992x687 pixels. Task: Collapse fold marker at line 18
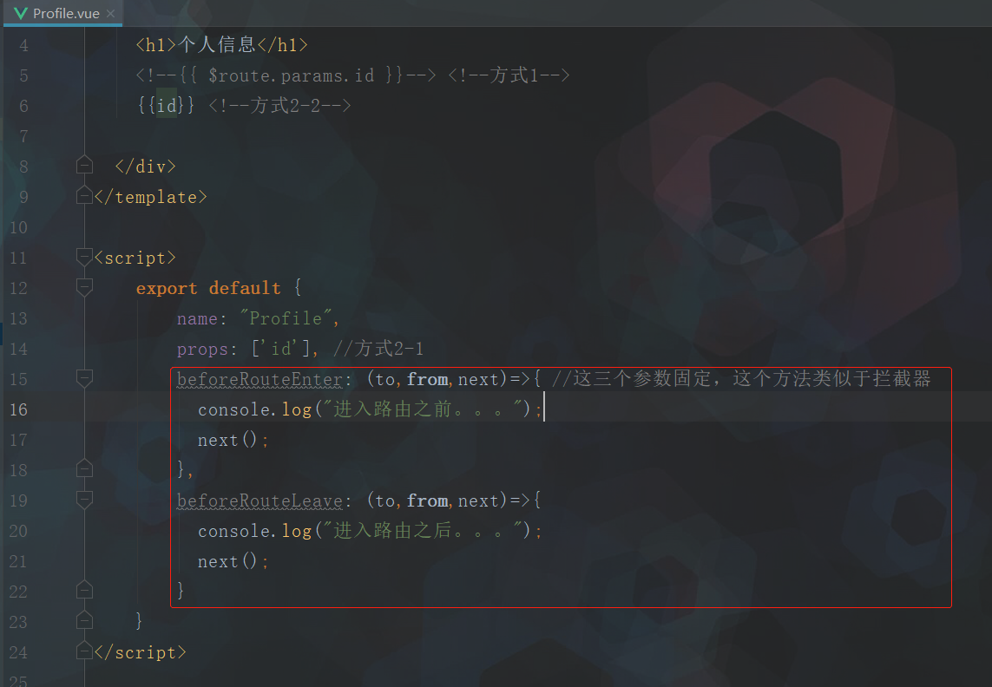click(84, 469)
